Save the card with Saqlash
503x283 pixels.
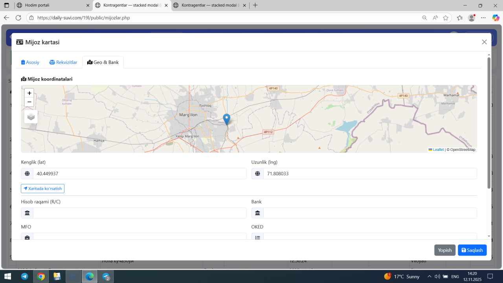coord(472,250)
